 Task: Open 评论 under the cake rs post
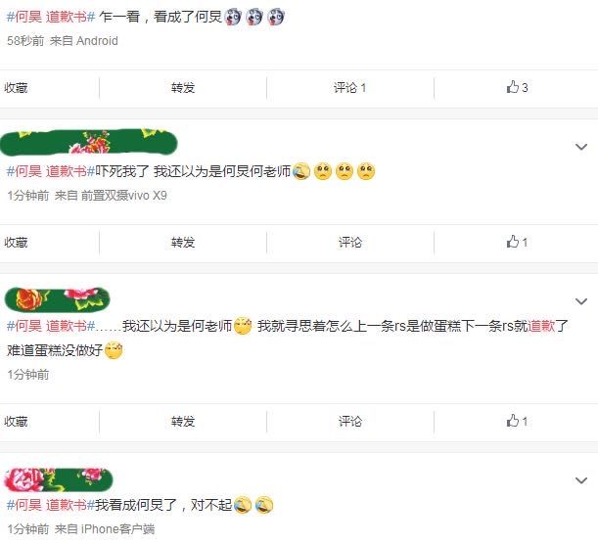350,422
